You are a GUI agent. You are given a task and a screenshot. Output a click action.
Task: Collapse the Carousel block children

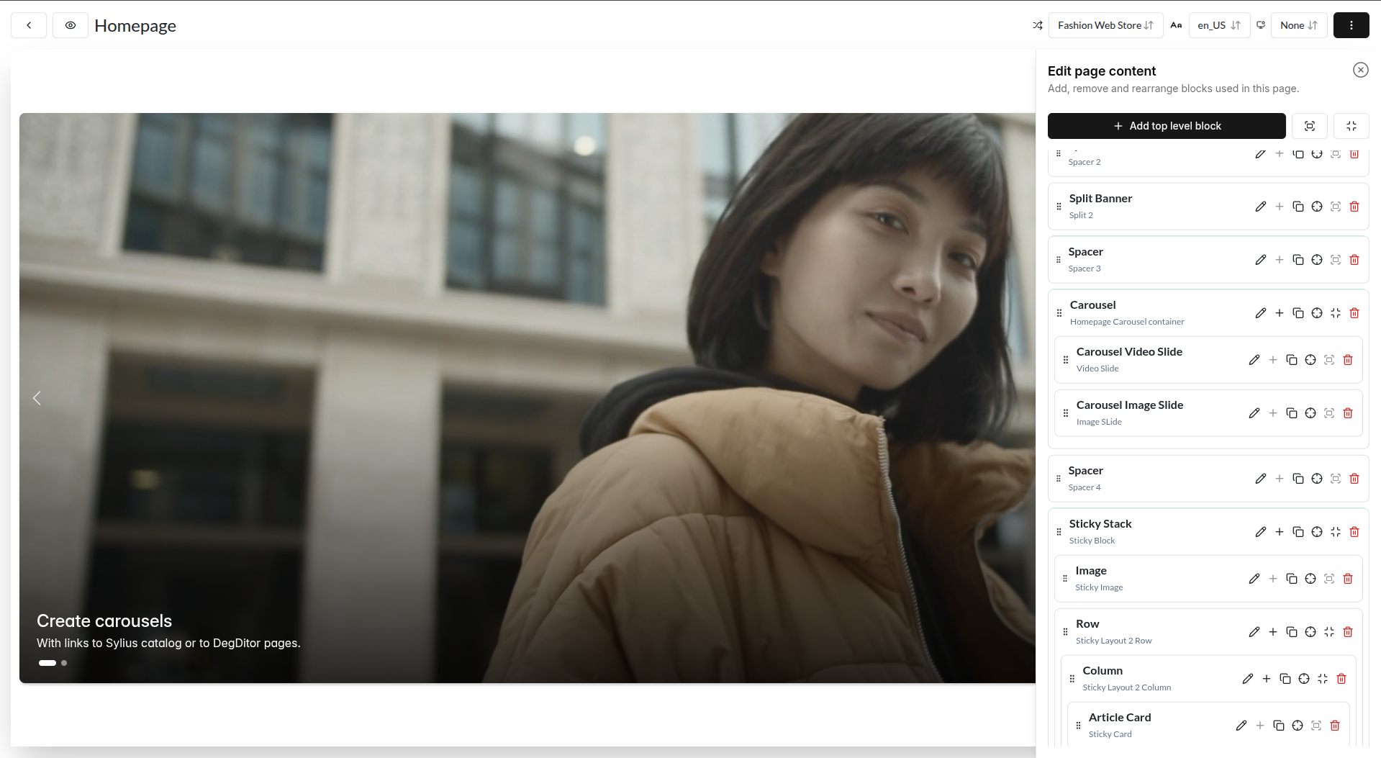(1336, 313)
